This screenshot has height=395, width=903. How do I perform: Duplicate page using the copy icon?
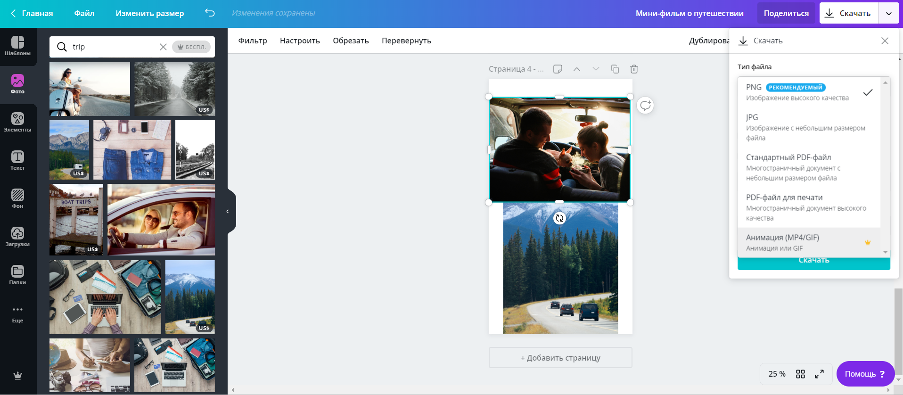tap(615, 69)
